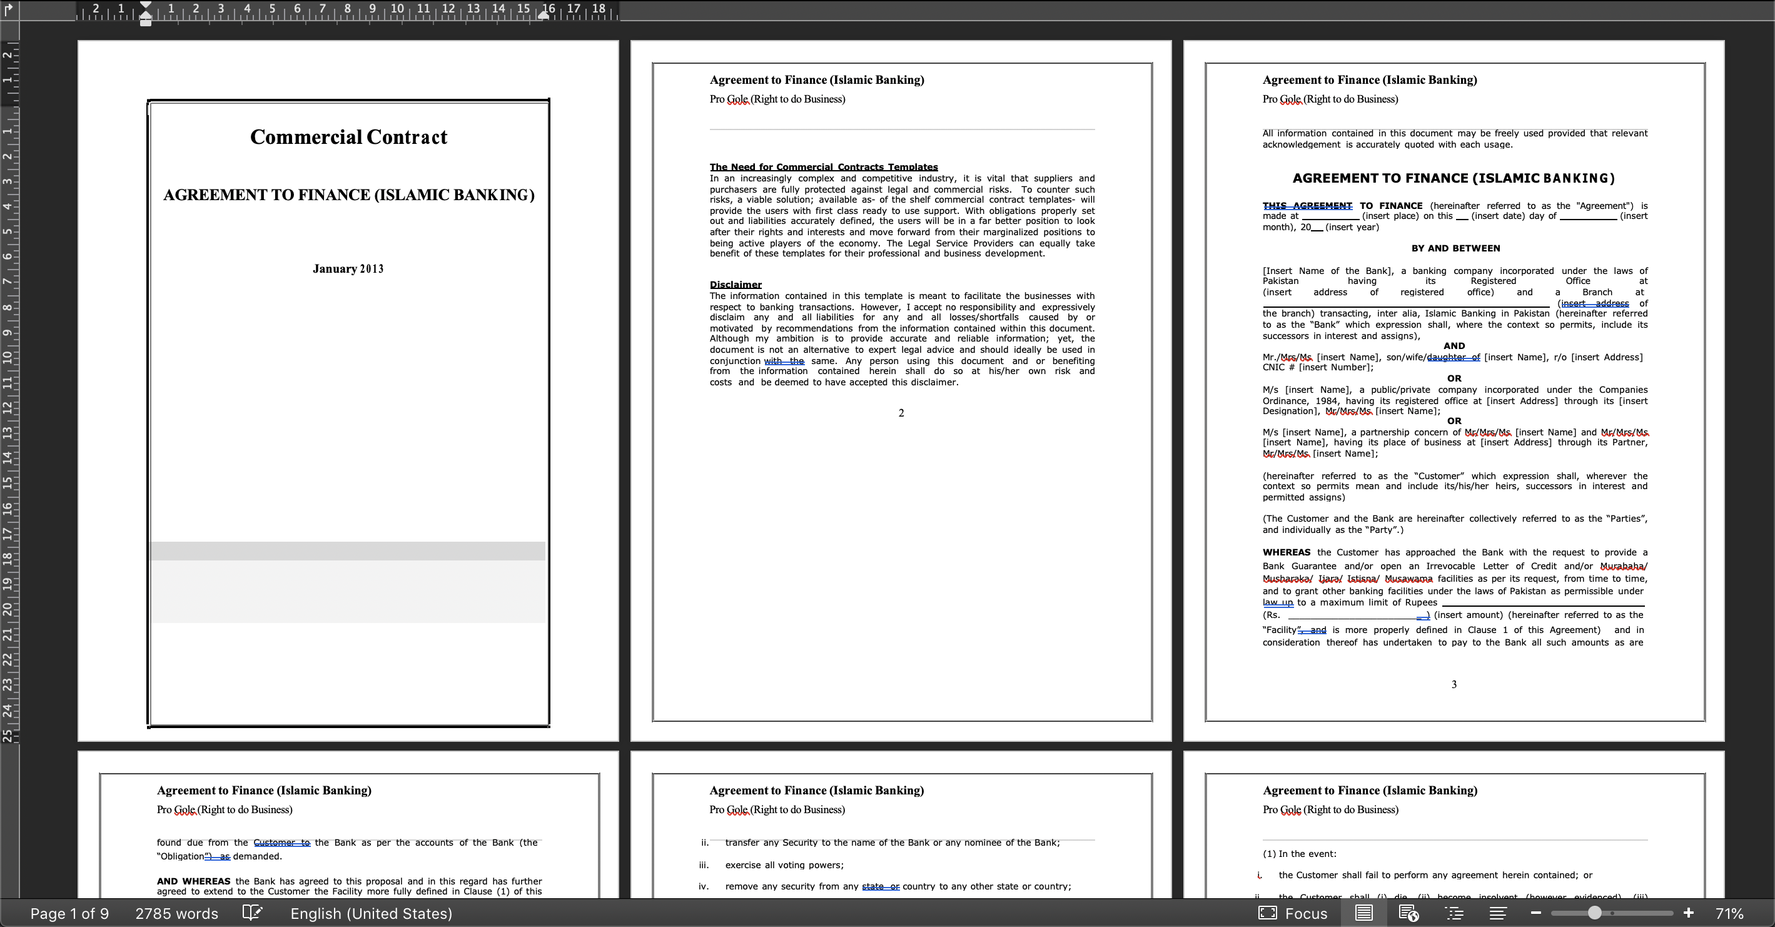Click 'English (United States)' language indicator

(x=372, y=913)
